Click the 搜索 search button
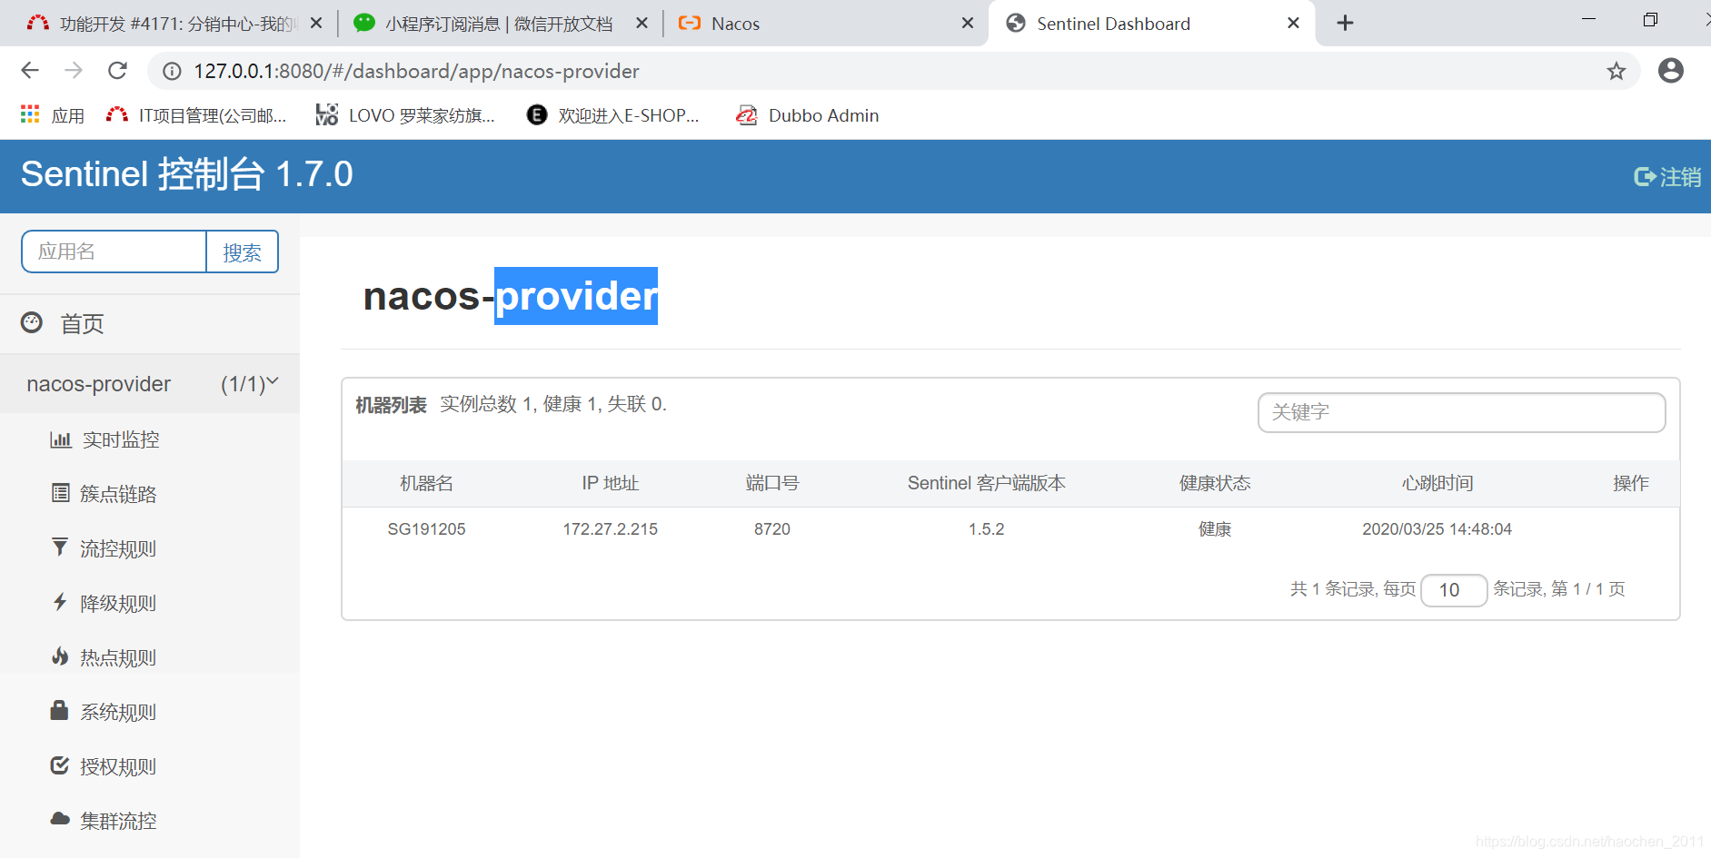 tap(242, 251)
